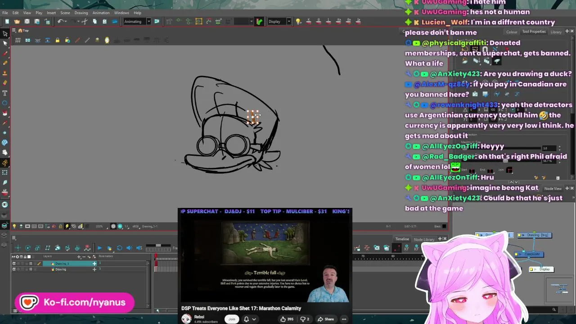
Task: Switch to the Node Library tab
Action: (x=424, y=239)
